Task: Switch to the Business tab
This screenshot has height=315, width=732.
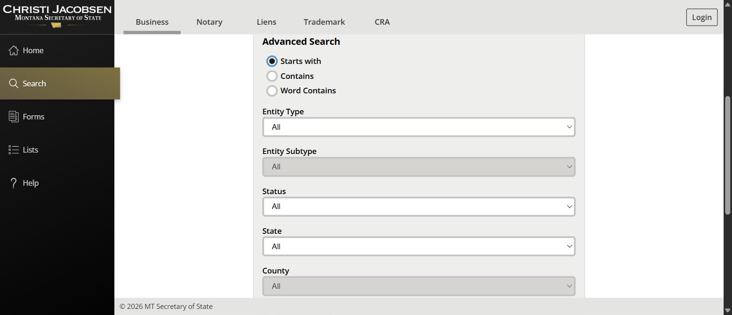Action: (152, 22)
